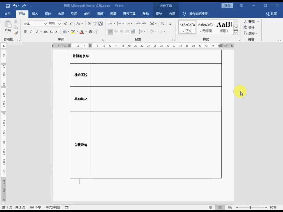Apply underline using the U icon
Image resolution: width=283 pixels, height=212 pixels.
pyautogui.click(x=36, y=31)
